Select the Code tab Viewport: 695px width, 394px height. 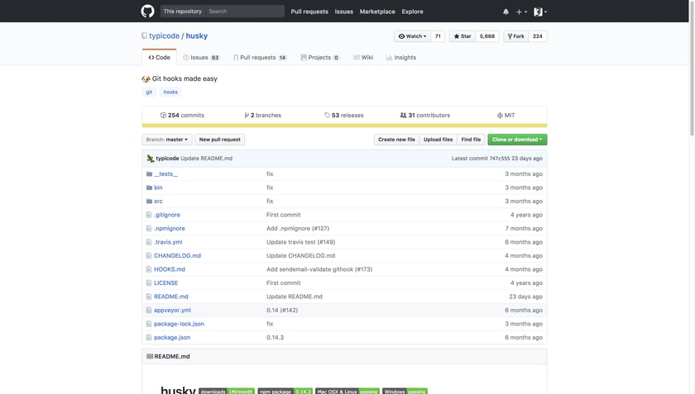[x=159, y=58]
